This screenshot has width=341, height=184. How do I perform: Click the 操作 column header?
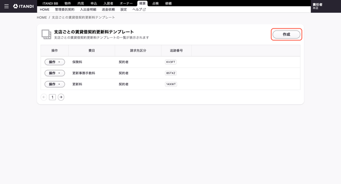pyautogui.click(x=54, y=50)
